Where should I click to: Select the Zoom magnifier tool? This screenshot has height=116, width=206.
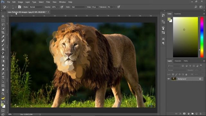coord(3,94)
